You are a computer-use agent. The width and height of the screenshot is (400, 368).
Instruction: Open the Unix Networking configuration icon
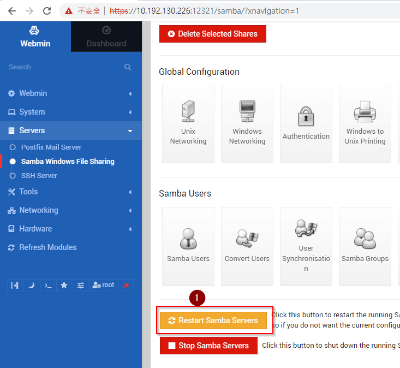pos(188,124)
